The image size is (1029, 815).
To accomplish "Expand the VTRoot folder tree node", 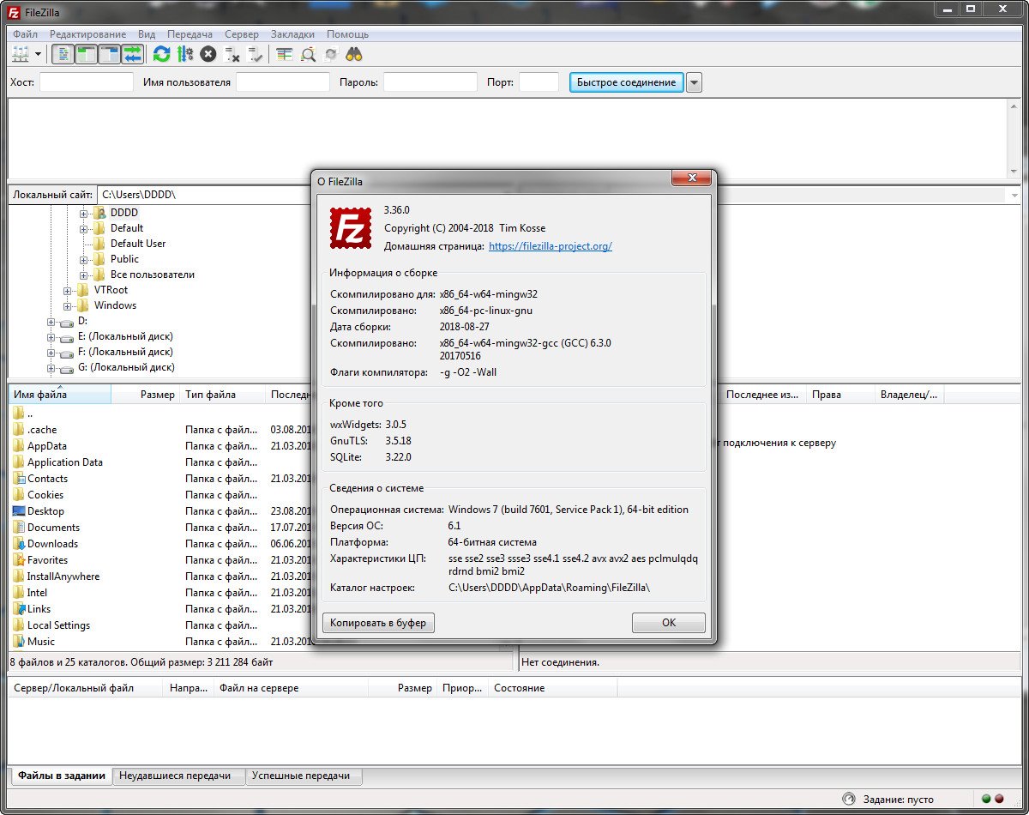I will tap(68, 290).
